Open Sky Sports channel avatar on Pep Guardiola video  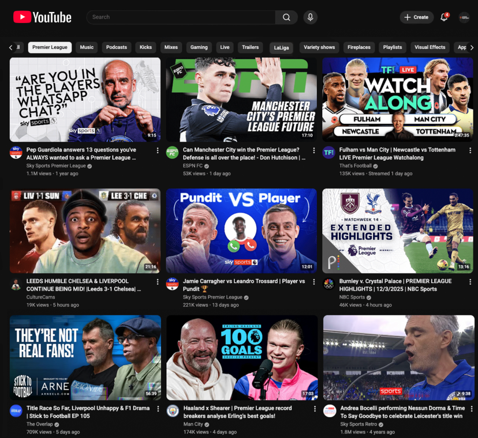point(16,152)
